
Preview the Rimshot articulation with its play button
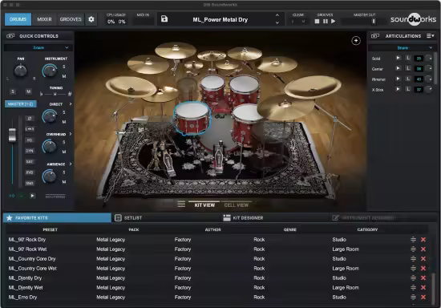click(x=399, y=79)
